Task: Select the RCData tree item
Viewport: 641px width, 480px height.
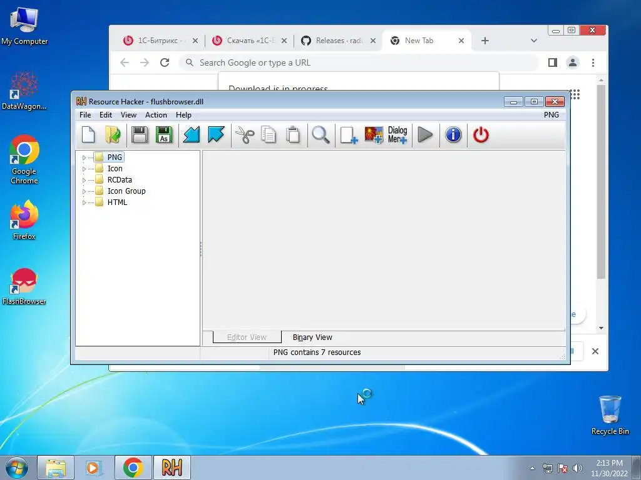Action: [120, 179]
